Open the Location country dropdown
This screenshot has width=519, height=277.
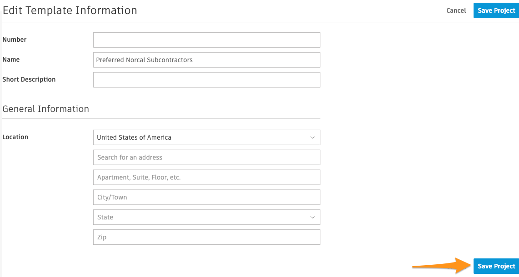point(206,137)
